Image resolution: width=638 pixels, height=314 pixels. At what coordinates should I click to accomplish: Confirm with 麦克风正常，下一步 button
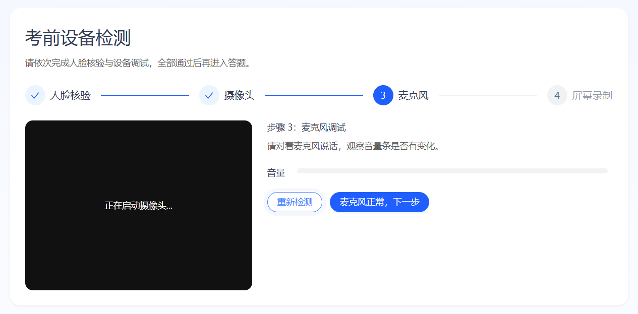(379, 202)
